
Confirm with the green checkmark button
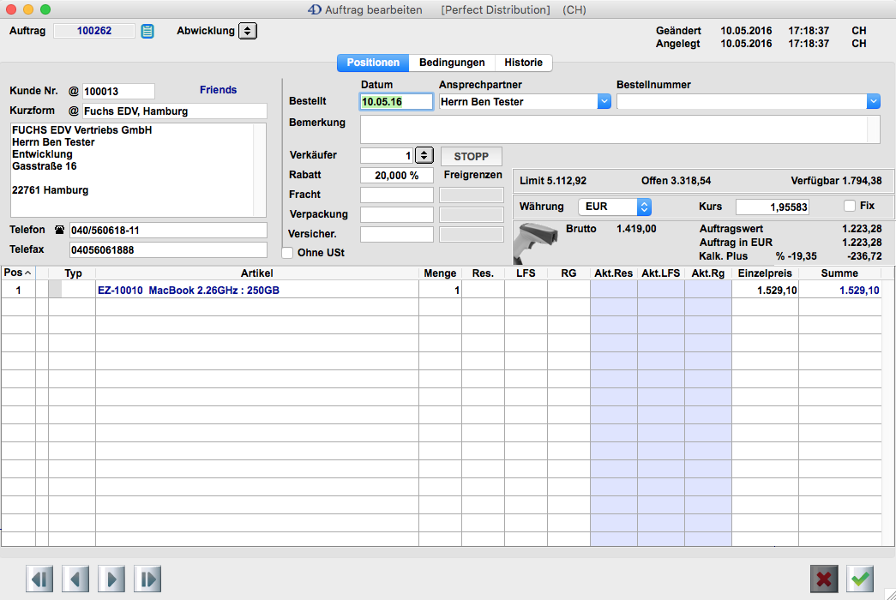coord(860,579)
